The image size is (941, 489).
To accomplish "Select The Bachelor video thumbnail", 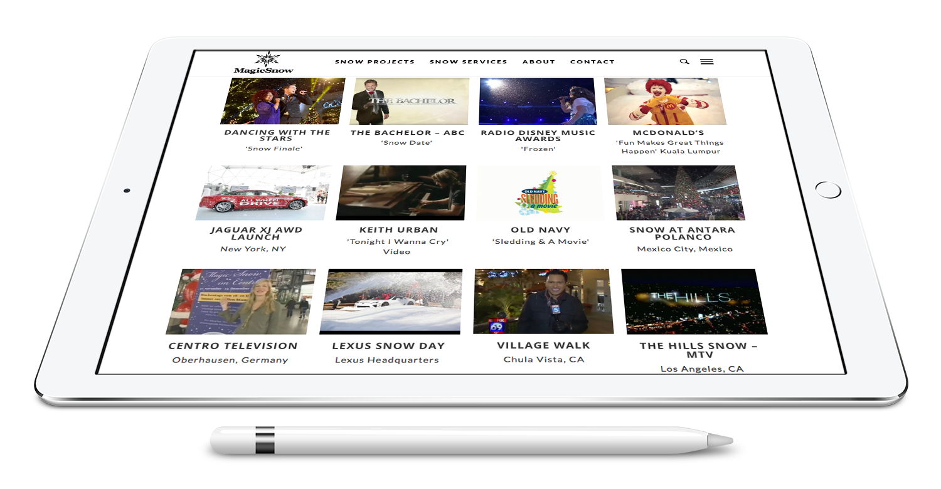I will pyautogui.click(x=409, y=101).
